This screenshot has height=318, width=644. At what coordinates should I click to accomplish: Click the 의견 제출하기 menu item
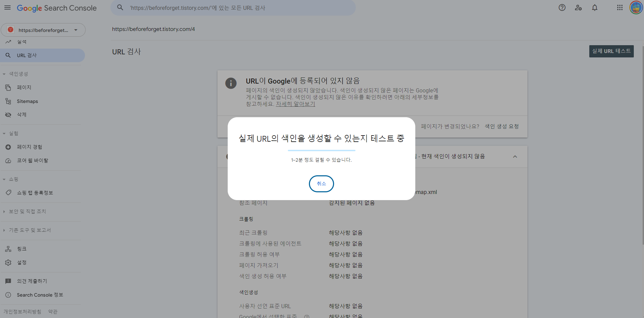(x=42, y=281)
